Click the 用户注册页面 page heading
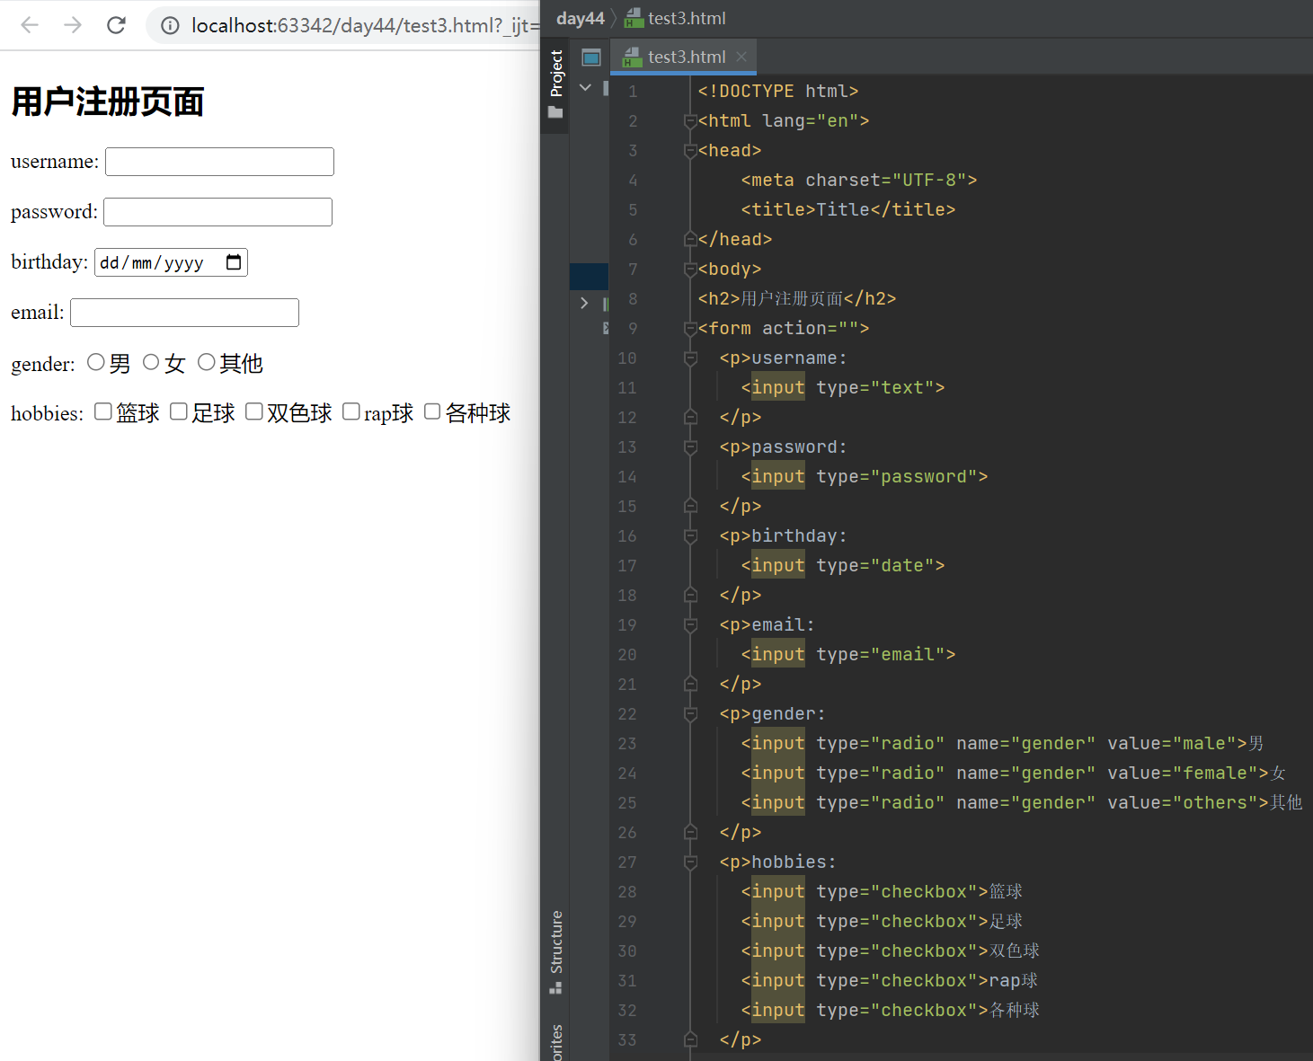Viewport: 1313px width, 1061px height. (x=108, y=102)
